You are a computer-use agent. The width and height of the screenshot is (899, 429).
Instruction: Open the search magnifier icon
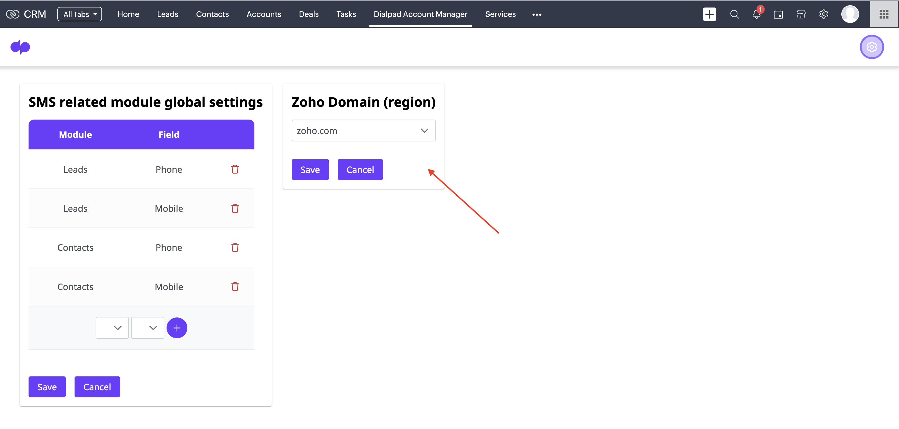pyautogui.click(x=734, y=14)
